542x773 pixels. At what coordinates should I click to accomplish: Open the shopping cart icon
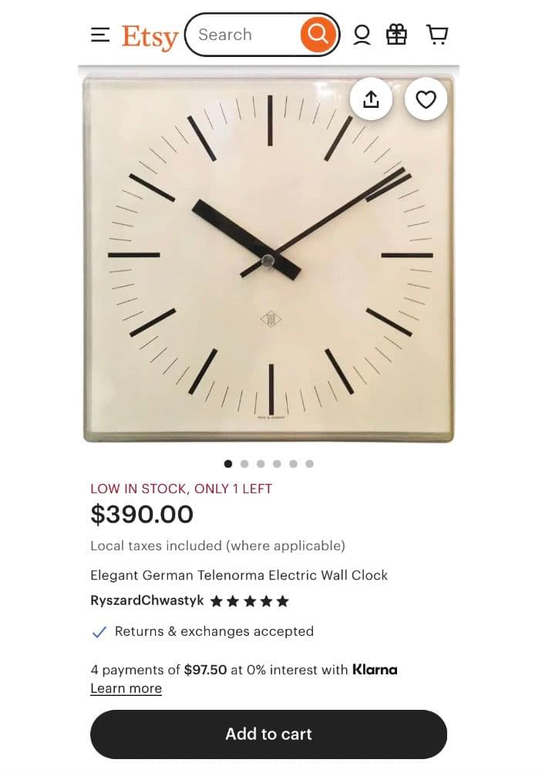pyautogui.click(x=437, y=35)
